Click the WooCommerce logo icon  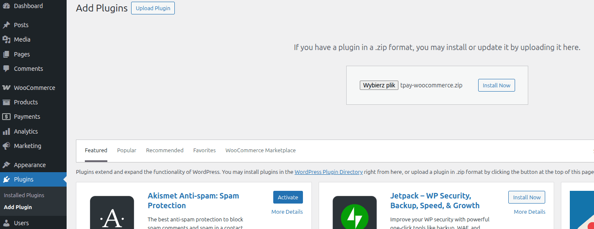click(6, 88)
